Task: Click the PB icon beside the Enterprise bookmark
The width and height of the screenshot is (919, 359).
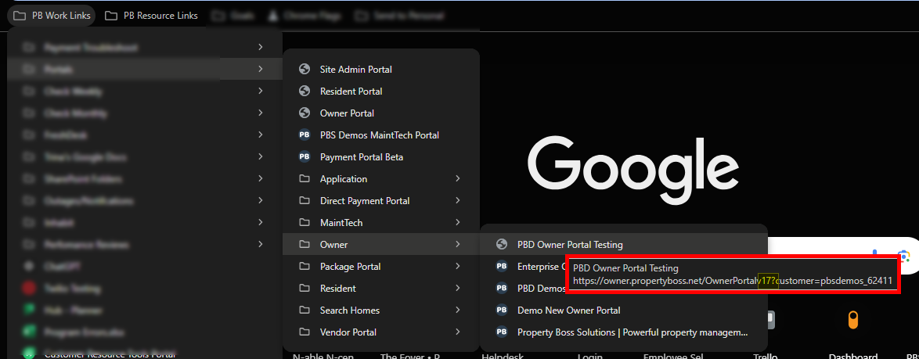Action: [x=501, y=267]
